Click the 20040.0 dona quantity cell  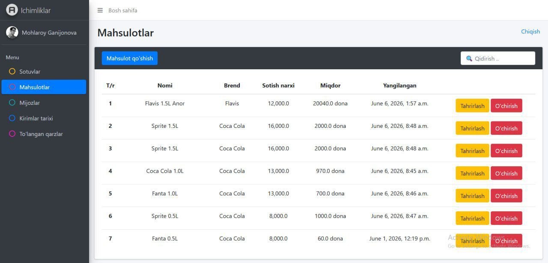point(331,103)
